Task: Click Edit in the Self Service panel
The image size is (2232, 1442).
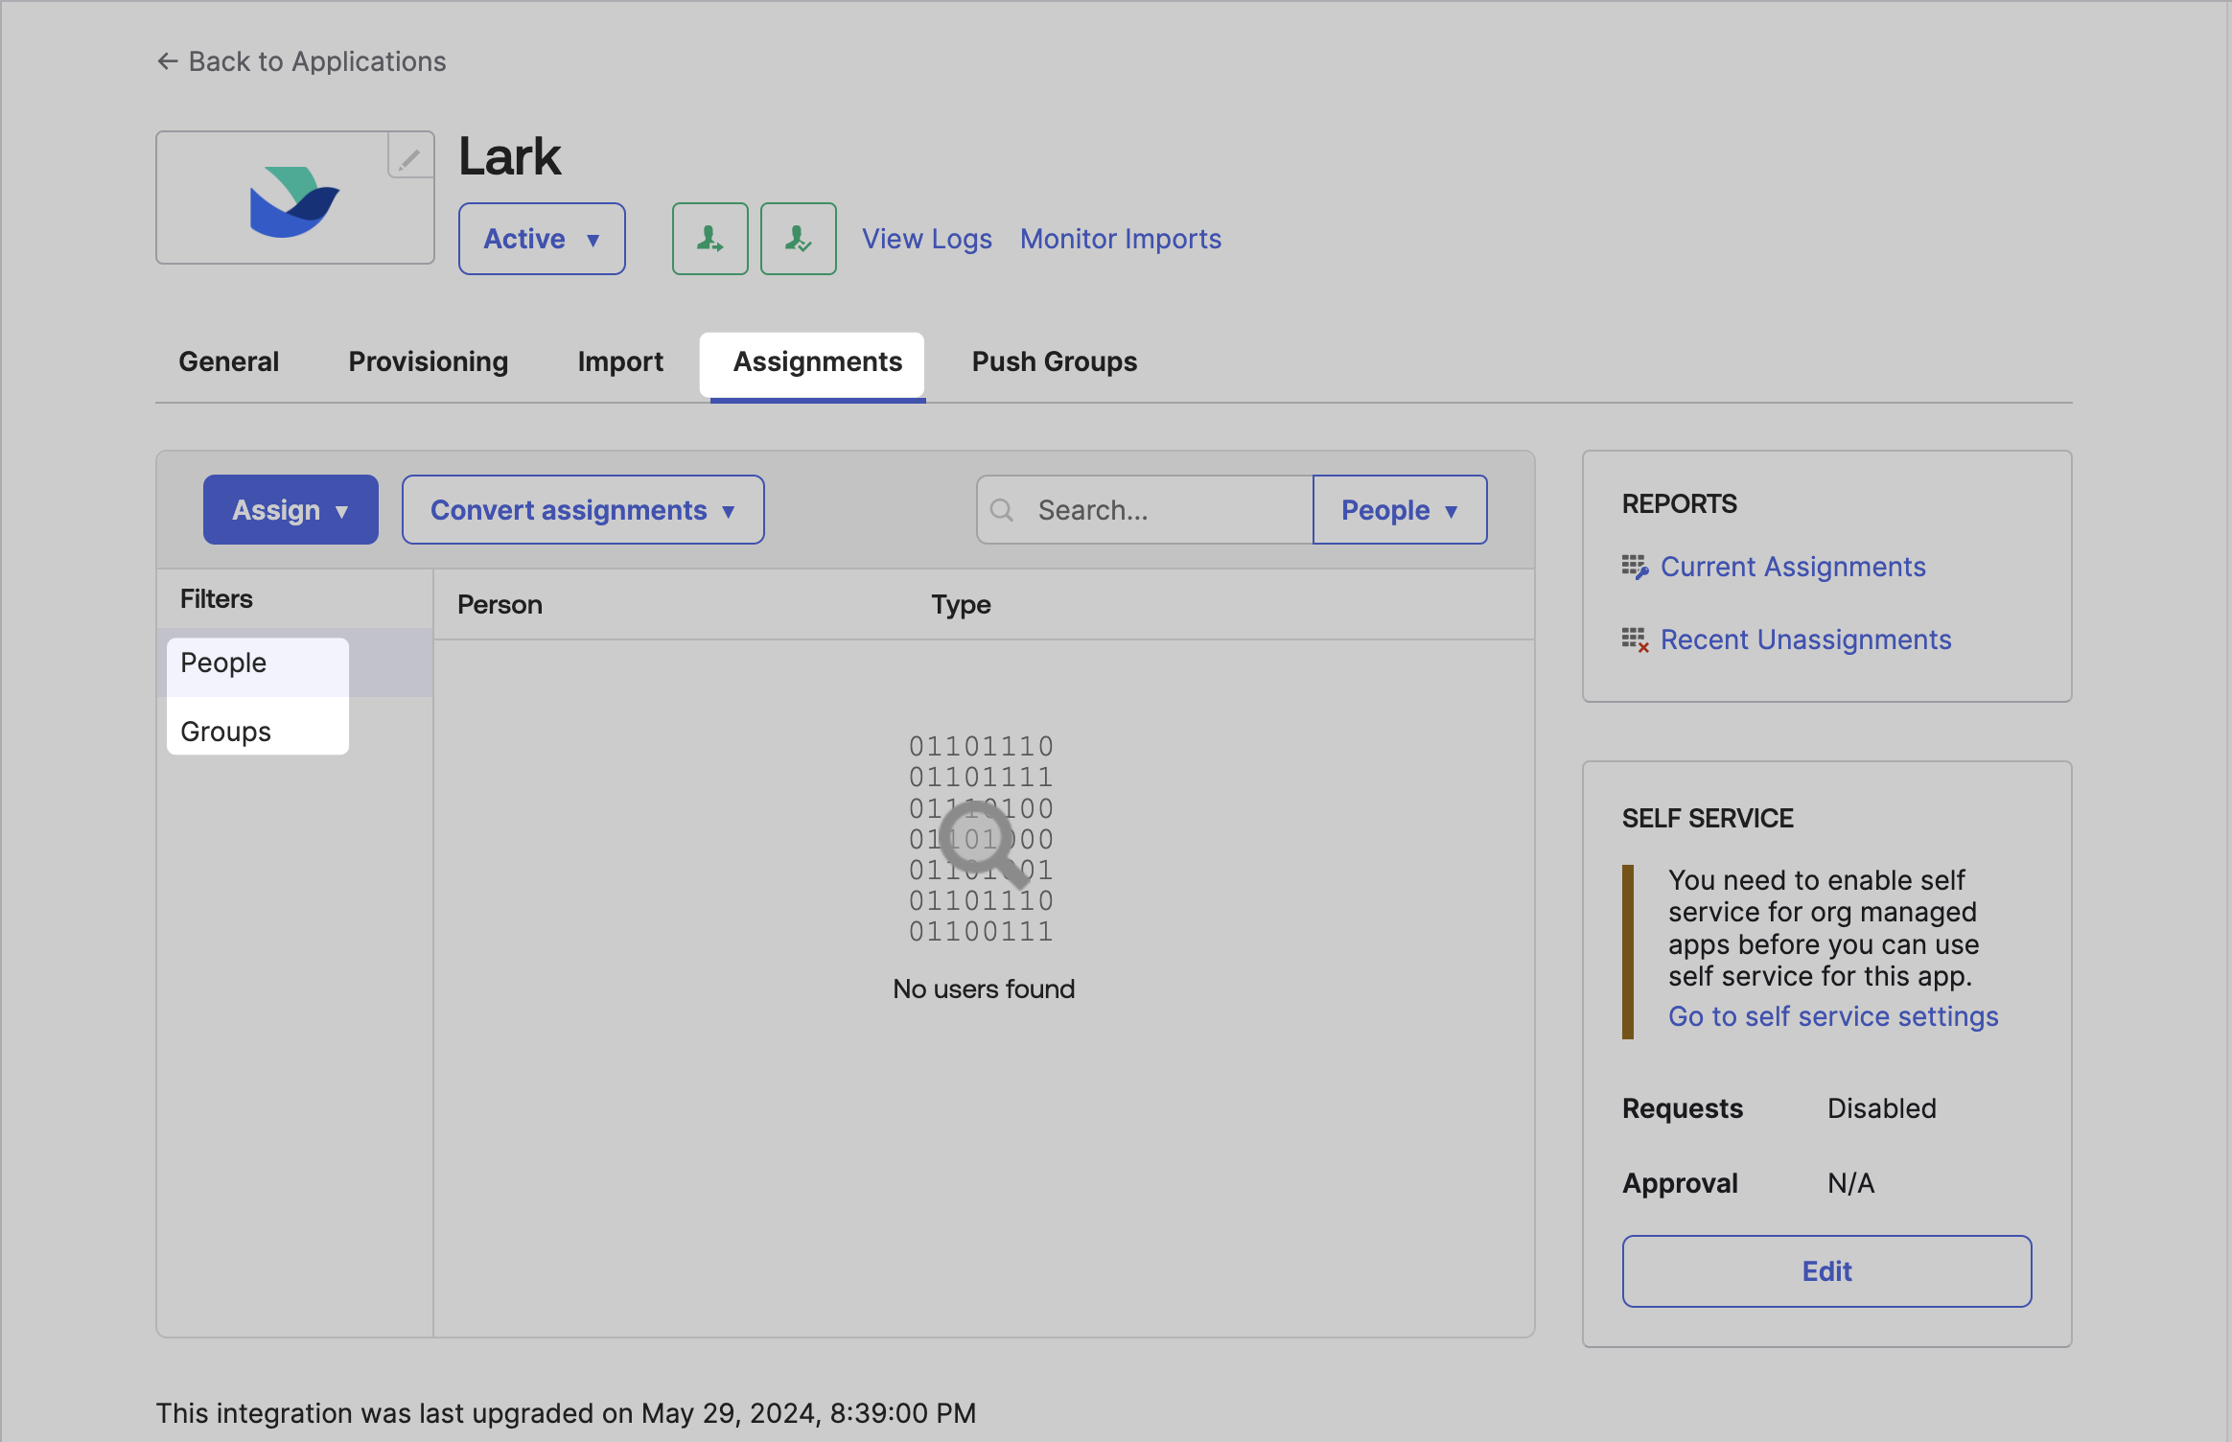Action: pos(1825,1270)
